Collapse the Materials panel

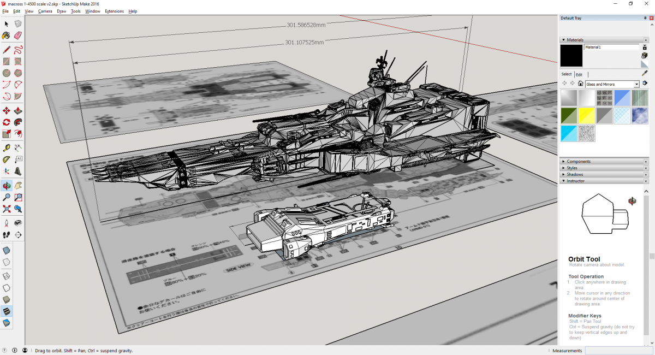(563, 40)
